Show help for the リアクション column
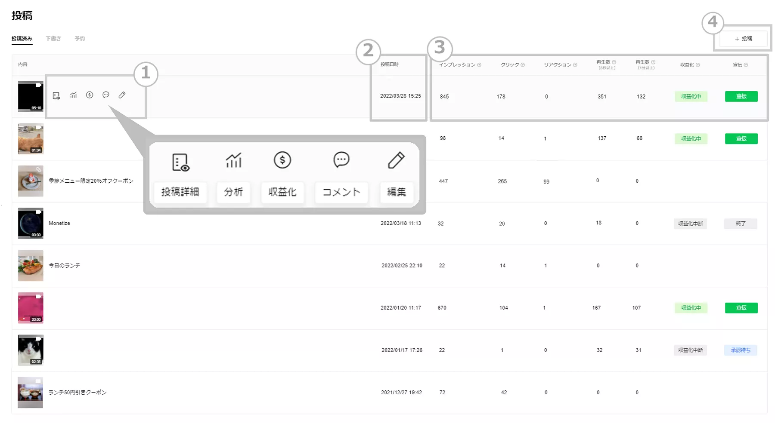This screenshot has height=423, width=775. (575, 65)
